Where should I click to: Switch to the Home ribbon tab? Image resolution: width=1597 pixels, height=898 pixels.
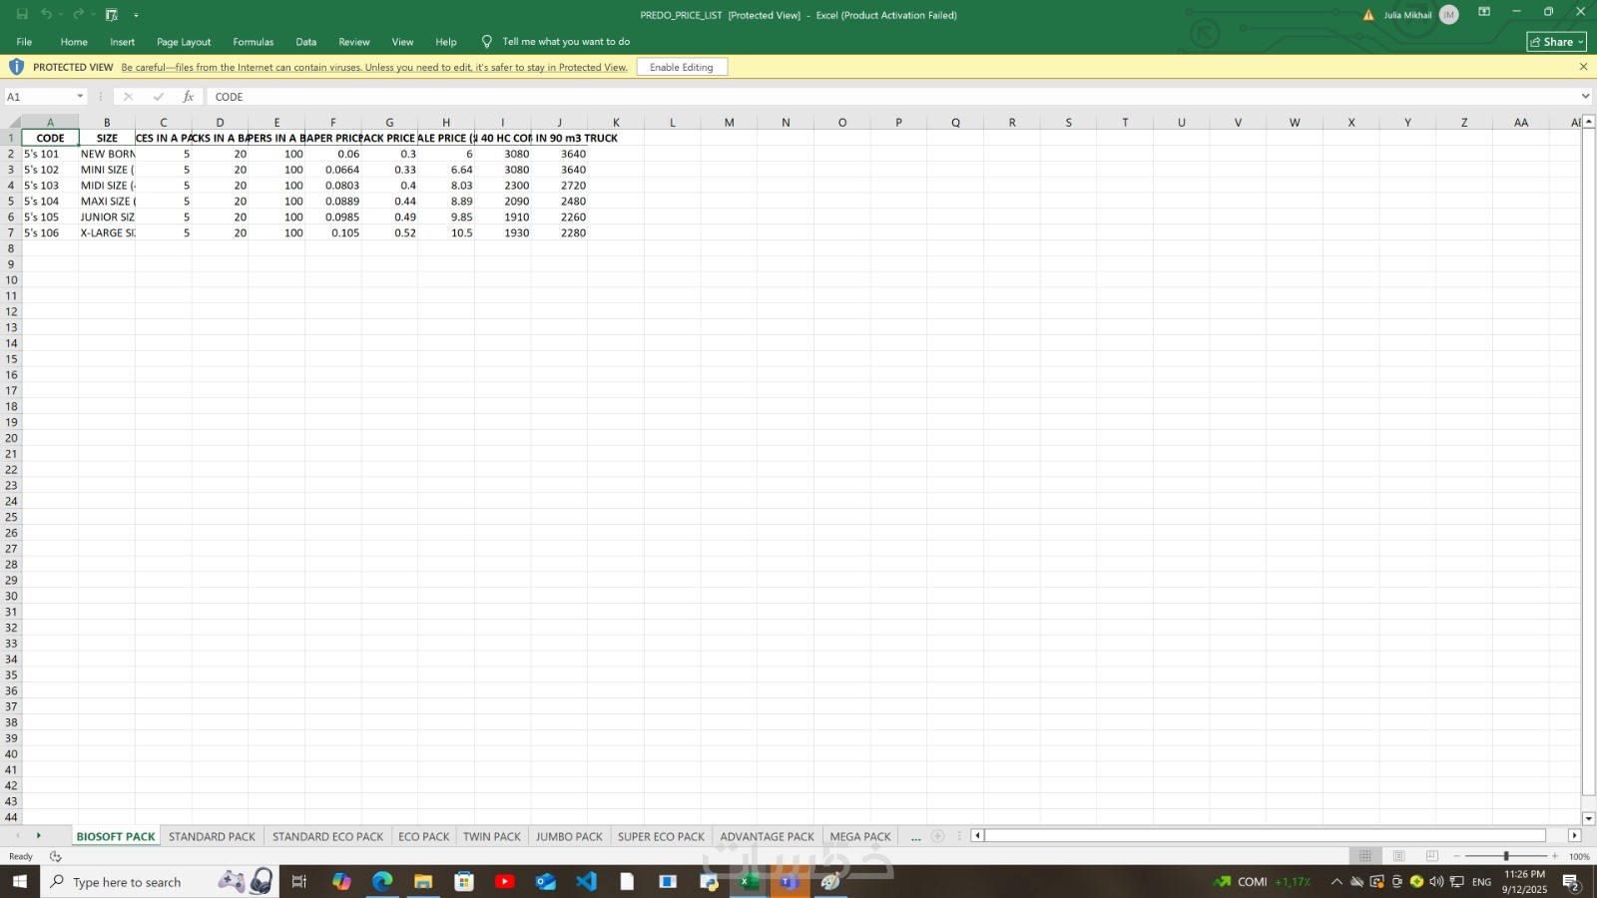point(74,42)
